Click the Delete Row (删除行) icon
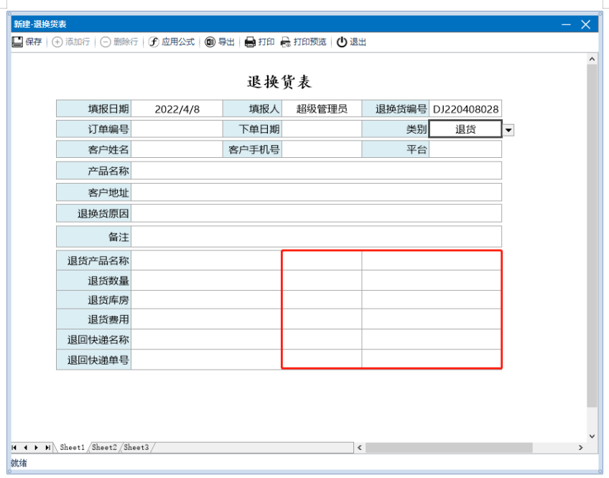609x478 pixels. [x=106, y=42]
